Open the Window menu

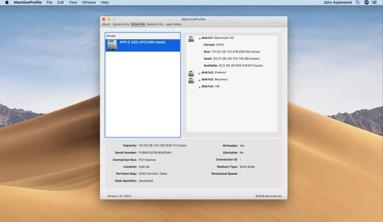tap(89, 2)
